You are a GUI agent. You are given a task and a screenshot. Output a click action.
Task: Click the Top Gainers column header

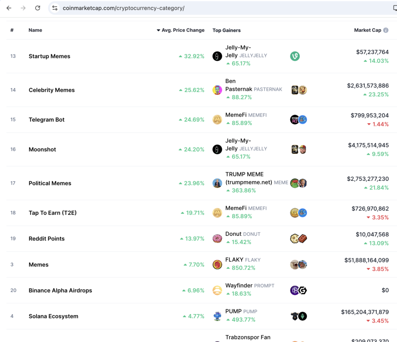pyautogui.click(x=226, y=30)
